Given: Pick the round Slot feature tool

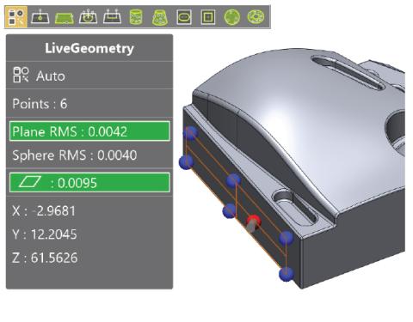Looking at the screenshot, I should pos(184,17).
